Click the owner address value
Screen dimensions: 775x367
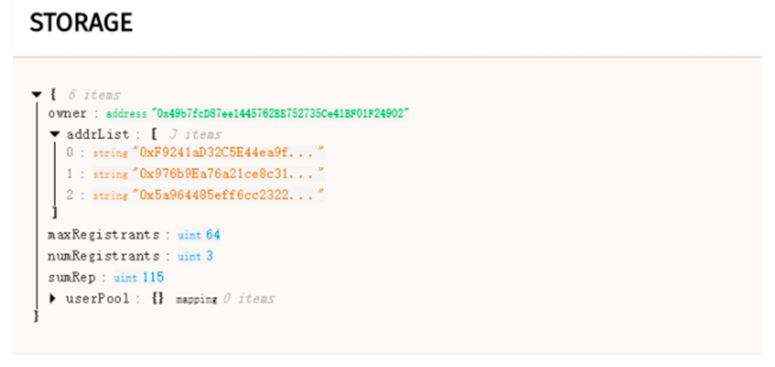pyautogui.click(x=280, y=114)
